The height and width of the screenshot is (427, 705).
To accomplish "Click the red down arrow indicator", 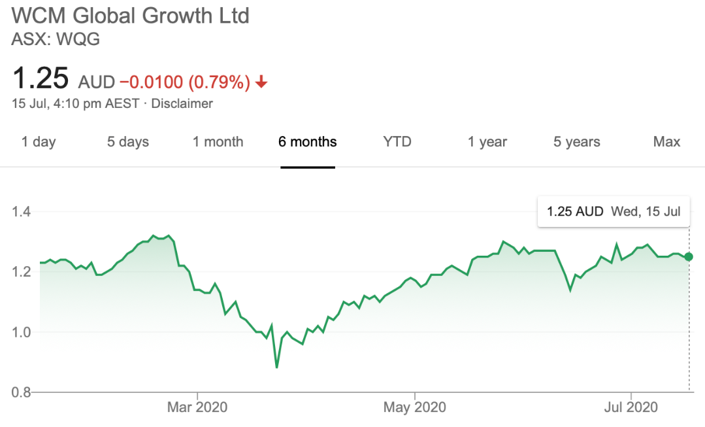I will click(261, 82).
